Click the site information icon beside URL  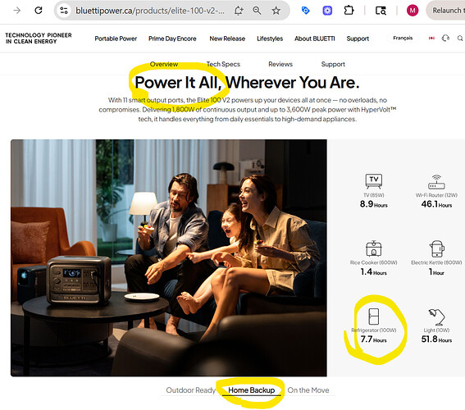pos(64,11)
